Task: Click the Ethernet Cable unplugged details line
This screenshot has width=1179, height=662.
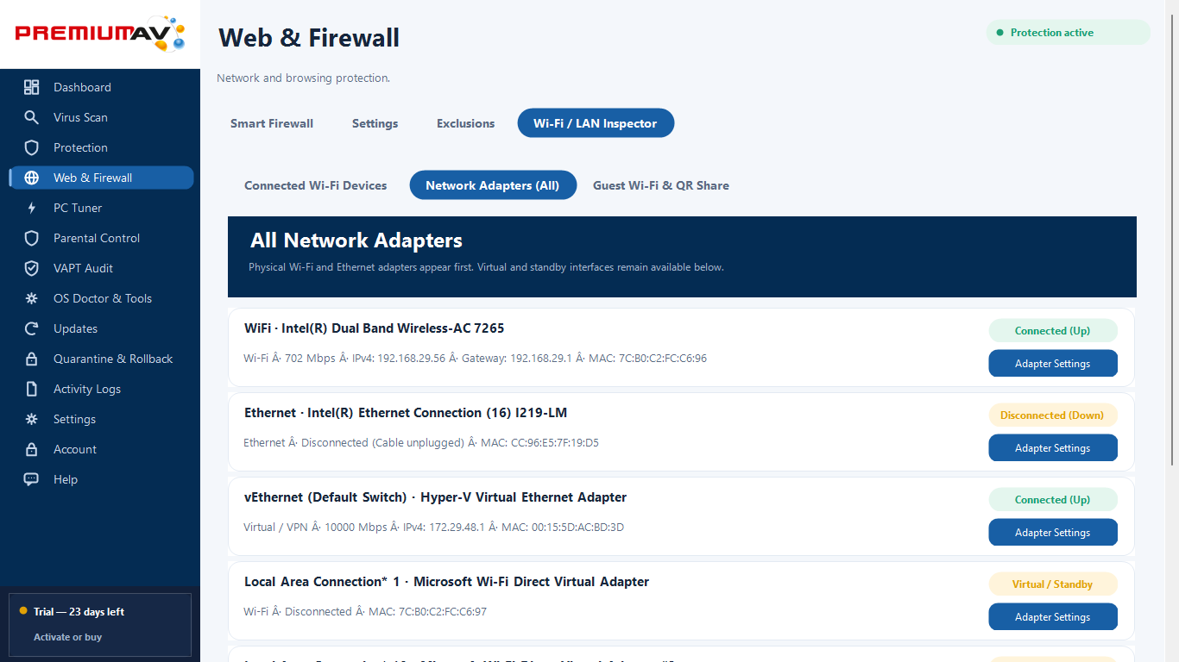Action: pos(421,443)
